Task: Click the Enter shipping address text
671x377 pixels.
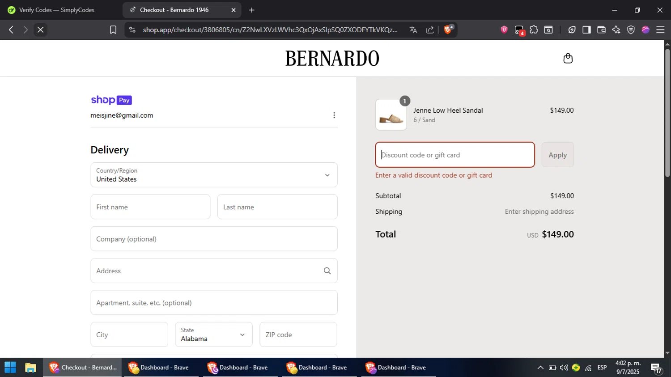Action: (539, 212)
